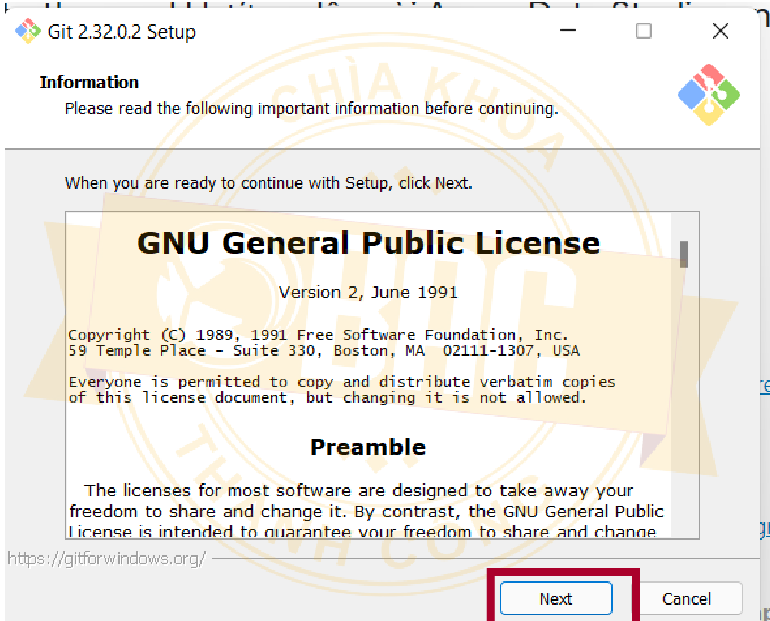Minimize the Git Setup window
The width and height of the screenshot is (770, 621).
[567, 31]
